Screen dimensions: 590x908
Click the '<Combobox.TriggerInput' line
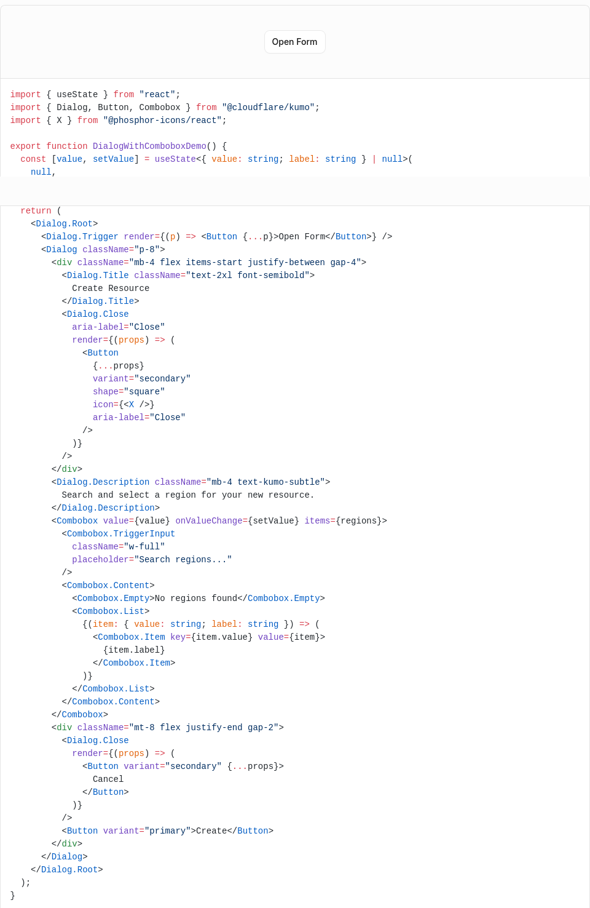(119, 533)
